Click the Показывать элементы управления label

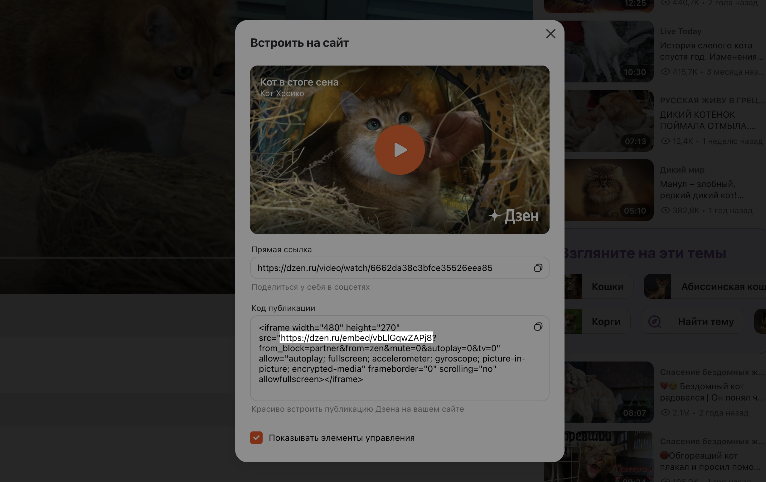pos(342,438)
